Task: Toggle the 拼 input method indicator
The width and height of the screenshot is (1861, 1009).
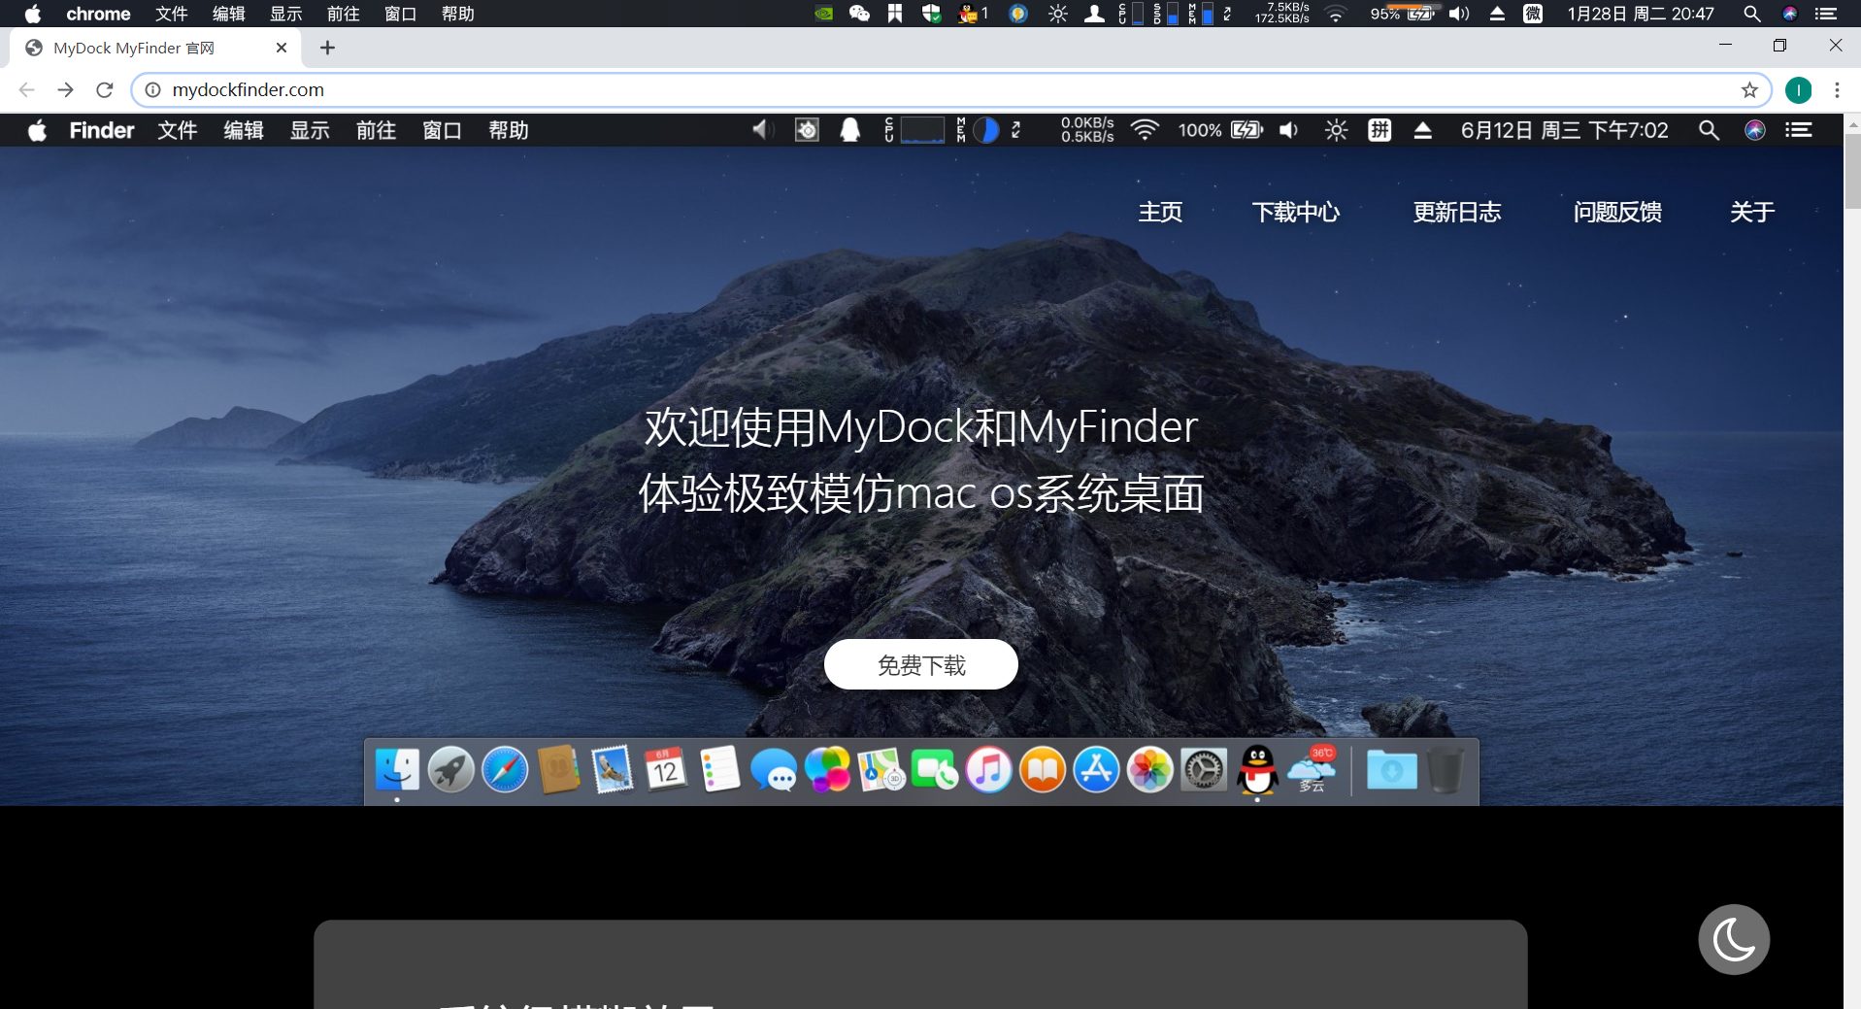Action: [1379, 129]
